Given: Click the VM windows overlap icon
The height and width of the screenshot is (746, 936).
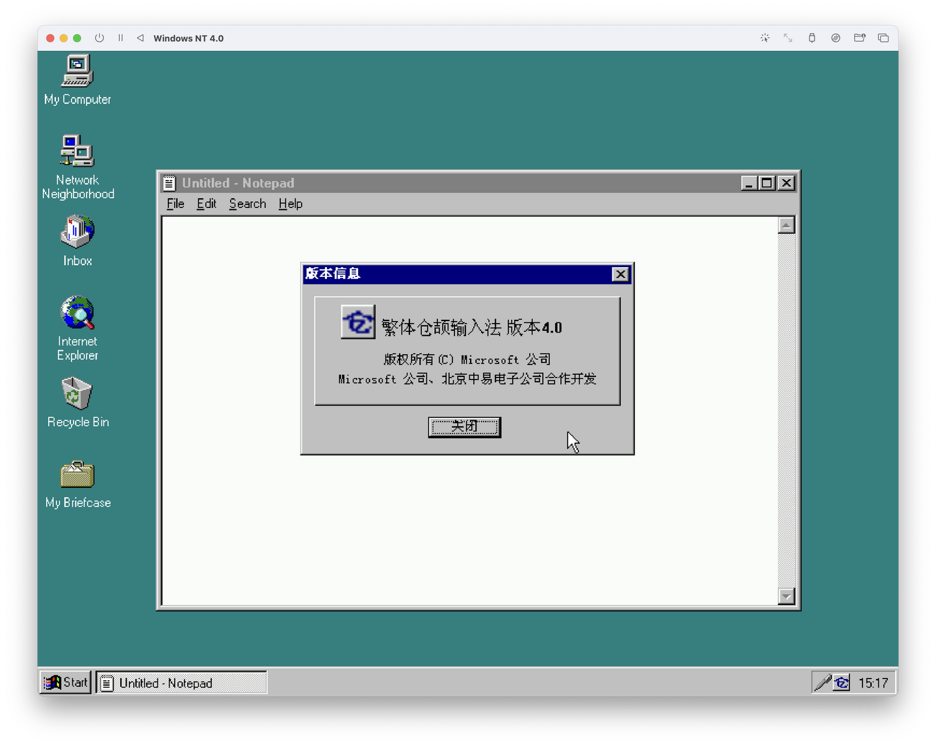Looking at the screenshot, I should click(x=883, y=38).
